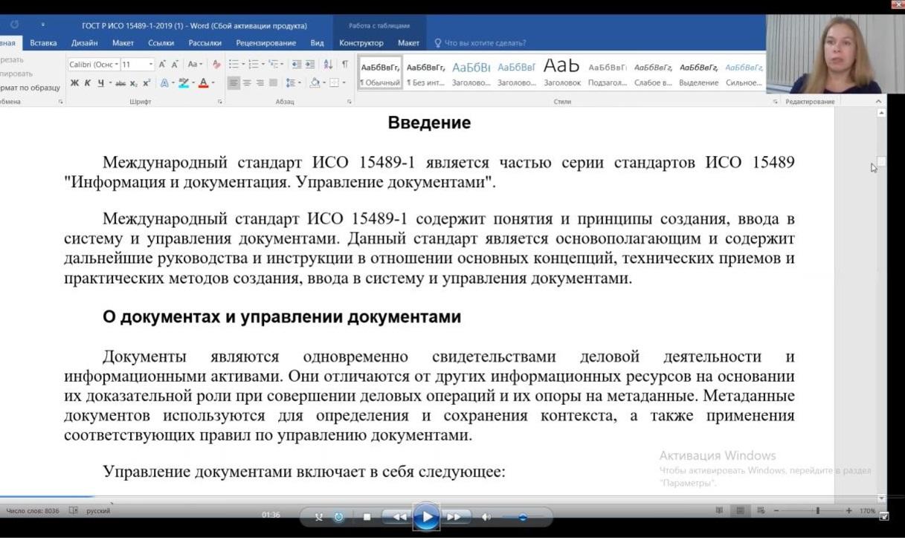Click the sort А-Я paragraph icon
This screenshot has height=540, width=905.
point(328,65)
